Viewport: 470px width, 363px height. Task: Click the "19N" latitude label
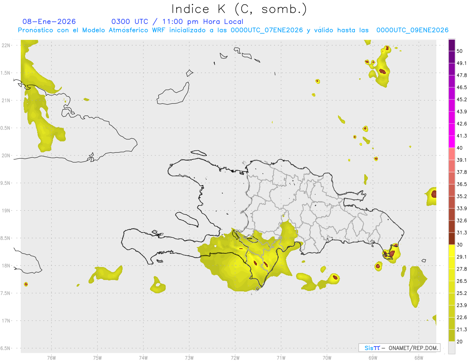coord(5,211)
